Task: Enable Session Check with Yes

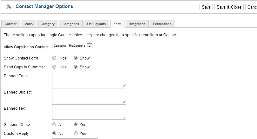Action: tap(76, 124)
